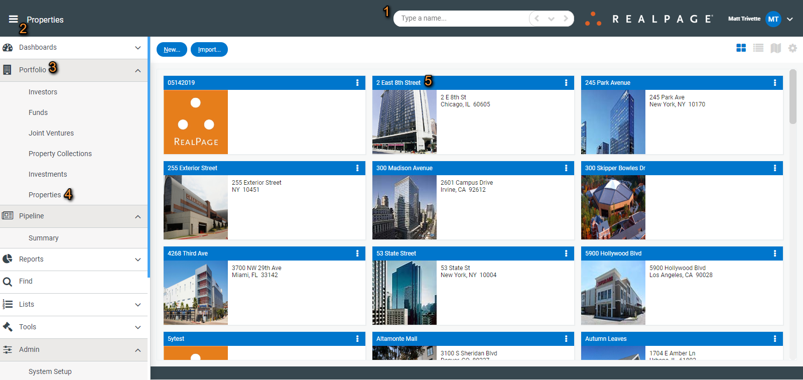The image size is (803, 380).
Task: Expand the Lists section chevron
Action: coord(138,305)
